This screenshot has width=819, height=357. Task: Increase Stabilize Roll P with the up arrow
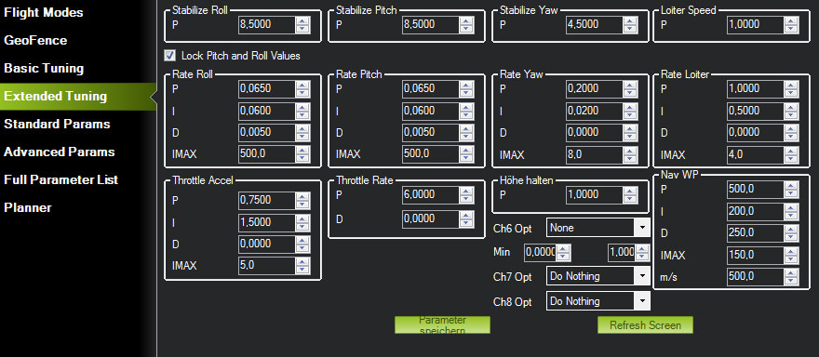click(x=302, y=20)
